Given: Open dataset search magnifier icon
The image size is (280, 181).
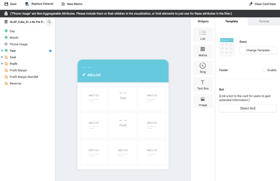Looking at the screenshot, I should click(49, 22).
